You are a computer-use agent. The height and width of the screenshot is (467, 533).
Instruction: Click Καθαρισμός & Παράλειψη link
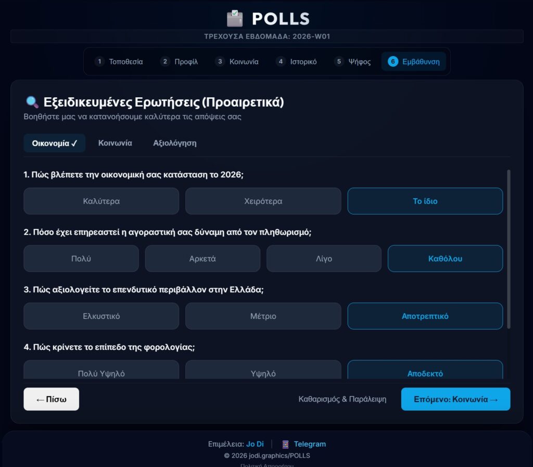[342, 399]
